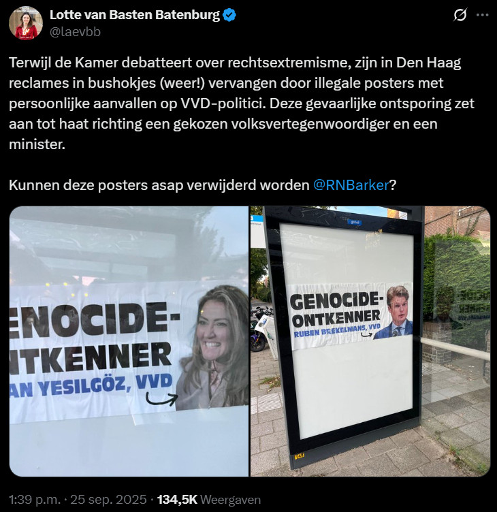Viewport: 497px width, 512px height.
Task: Click the tweet text about Den Haag posters
Action: (242, 103)
